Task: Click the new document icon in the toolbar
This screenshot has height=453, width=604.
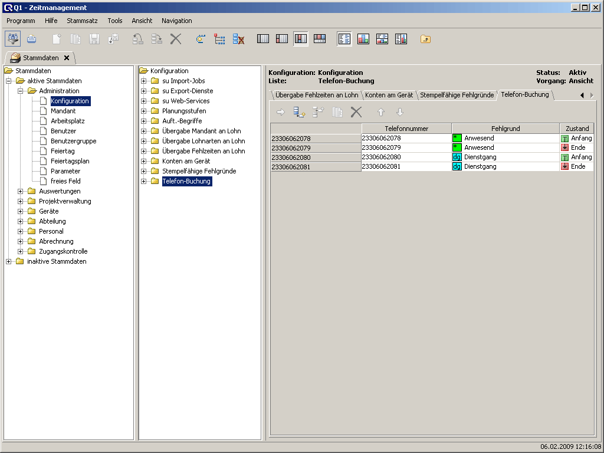Action: click(x=57, y=39)
